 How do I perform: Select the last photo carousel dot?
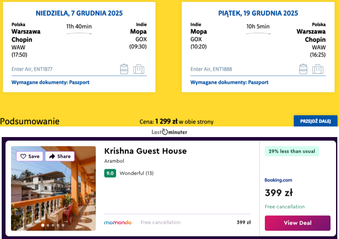pos(63,225)
